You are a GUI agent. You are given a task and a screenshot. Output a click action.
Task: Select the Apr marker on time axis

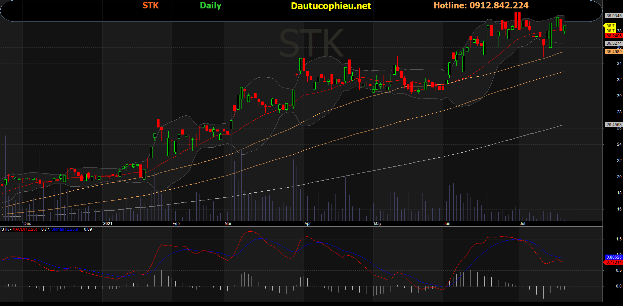coord(307,224)
